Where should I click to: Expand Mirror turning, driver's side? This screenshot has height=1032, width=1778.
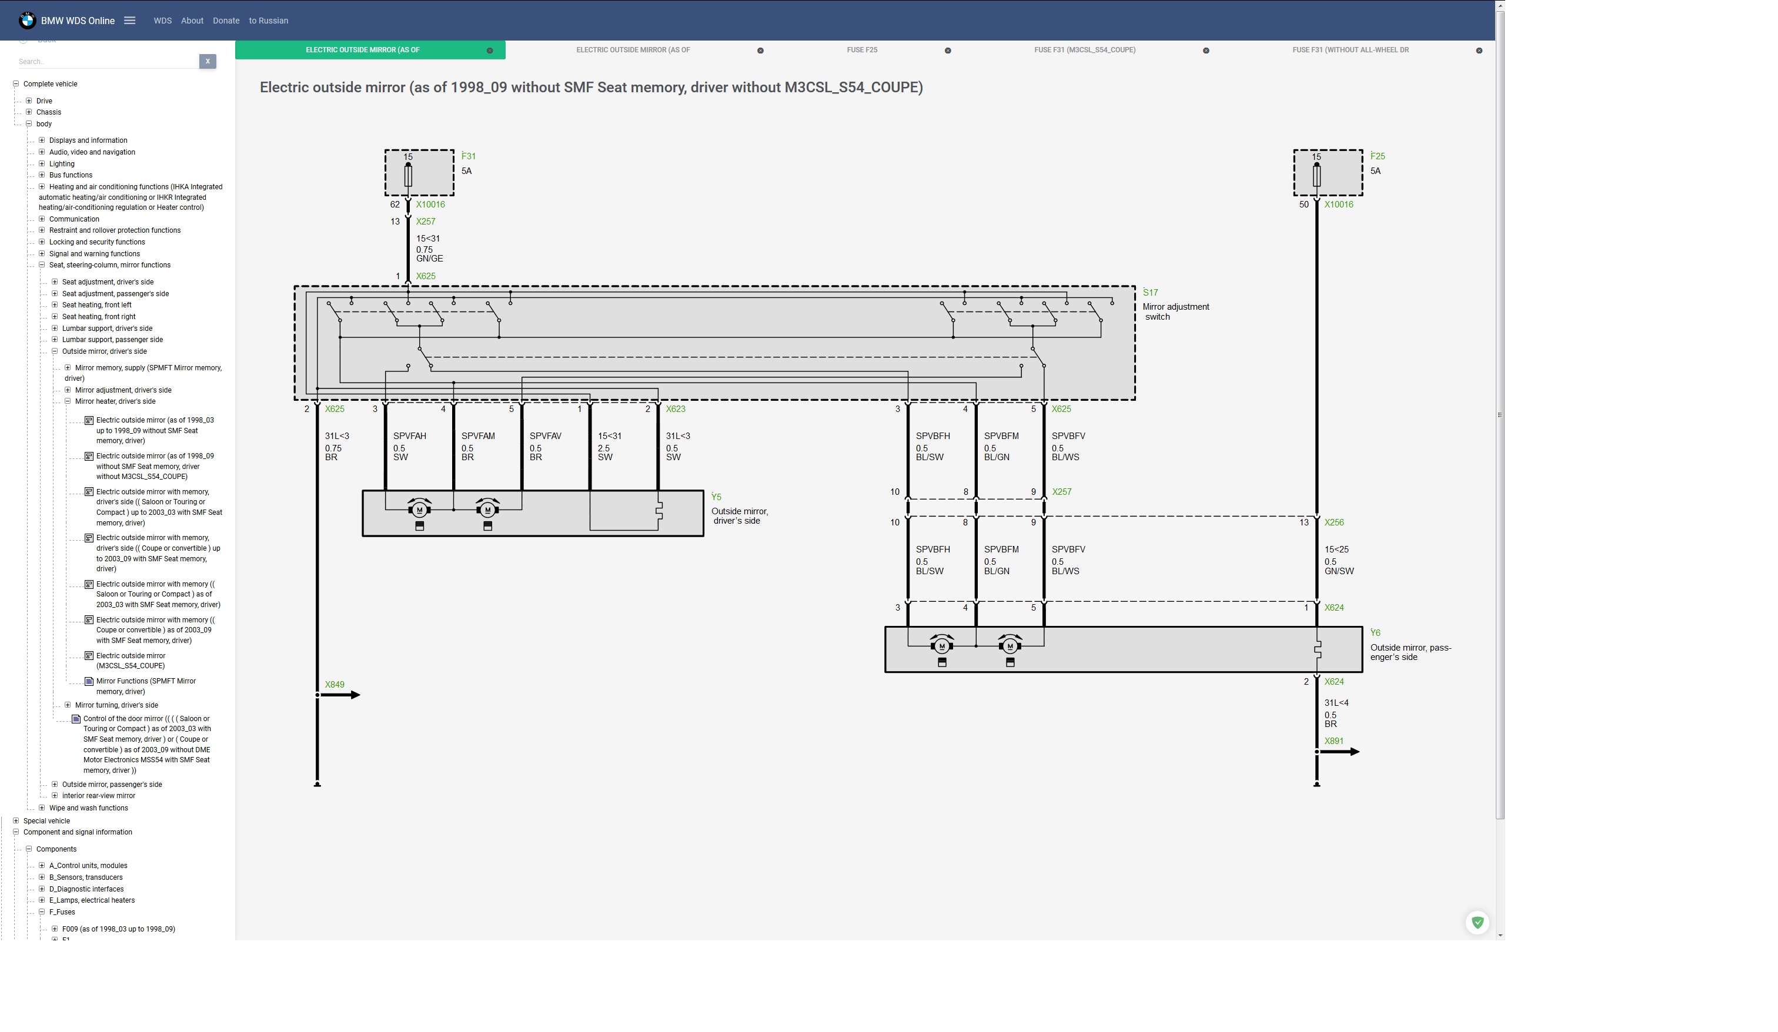(68, 705)
